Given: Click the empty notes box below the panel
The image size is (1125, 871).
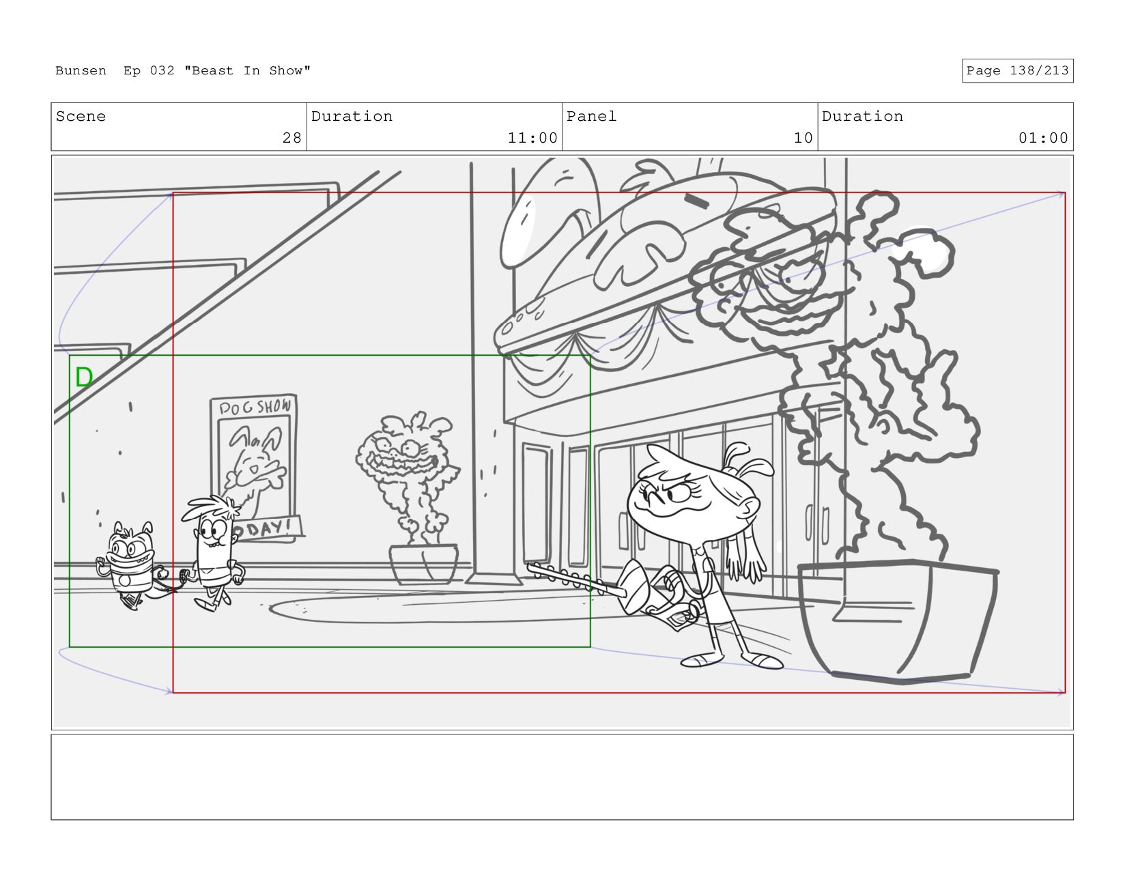Looking at the screenshot, I should pyautogui.click(x=562, y=777).
